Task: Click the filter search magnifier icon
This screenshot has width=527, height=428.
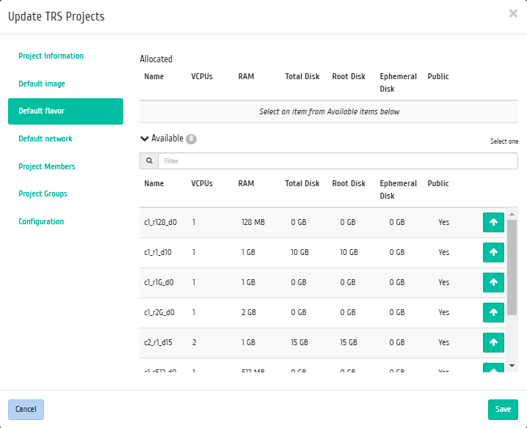Action: point(149,161)
